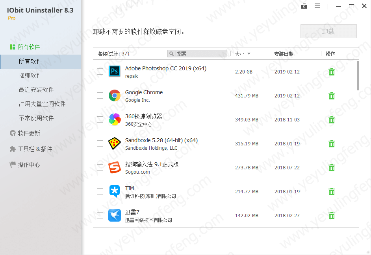Tick the 搜狗输入法 checkbox
The image size is (371, 255).
pyautogui.click(x=100, y=167)
